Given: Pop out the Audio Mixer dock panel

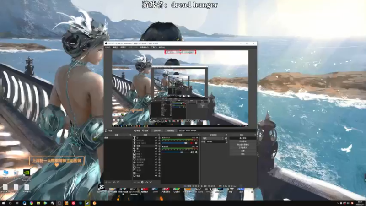Looking at the screenshot, I should coord(199,135).
